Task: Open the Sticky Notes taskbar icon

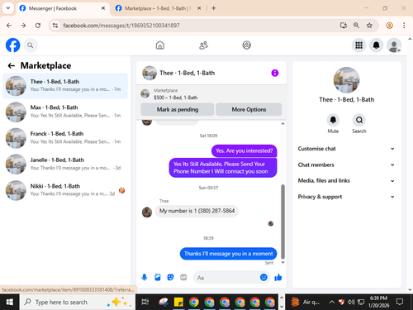Action: 178,302
